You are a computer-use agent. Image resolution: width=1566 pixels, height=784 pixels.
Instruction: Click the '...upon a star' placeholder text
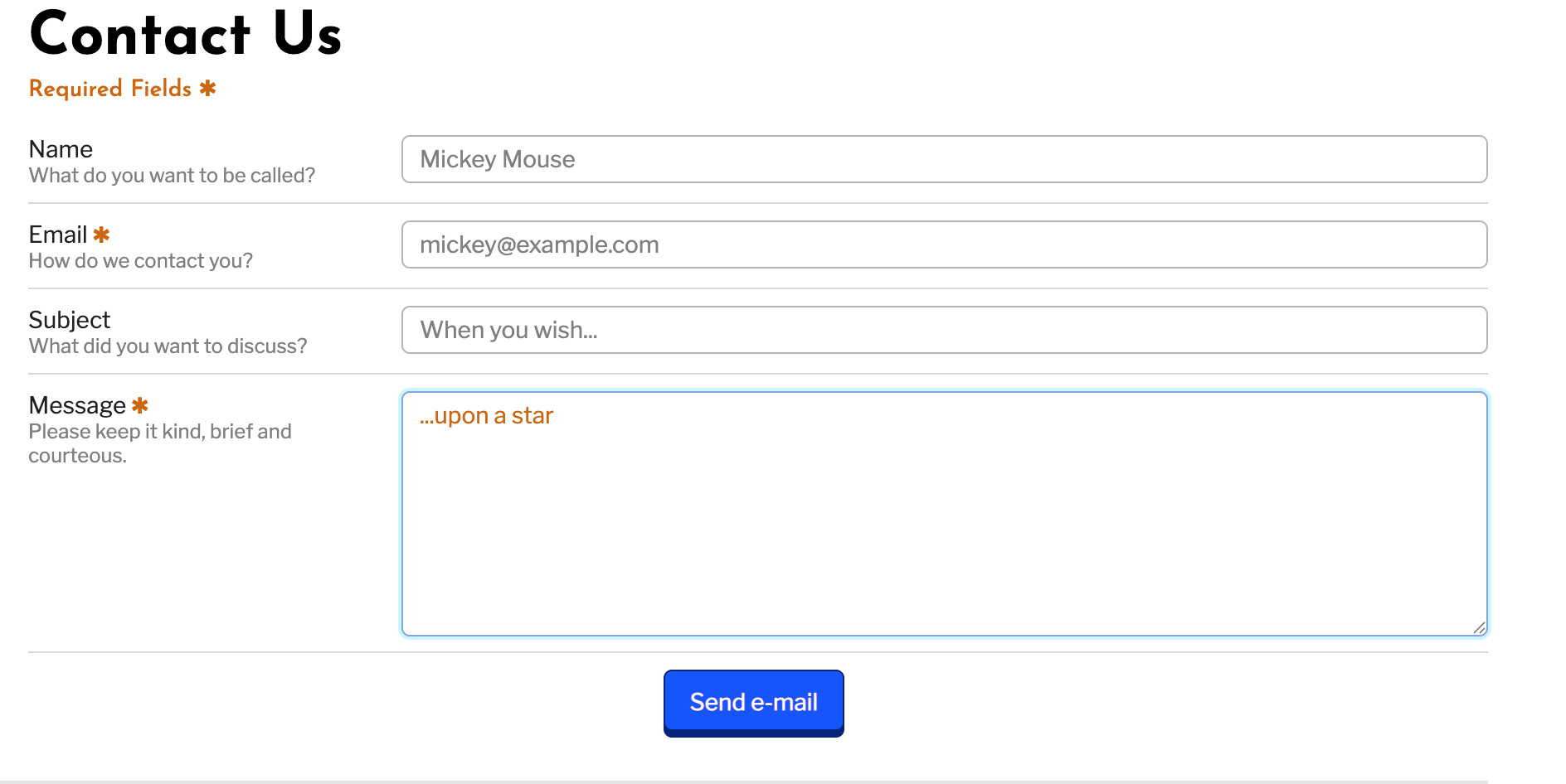click(486, 416)
